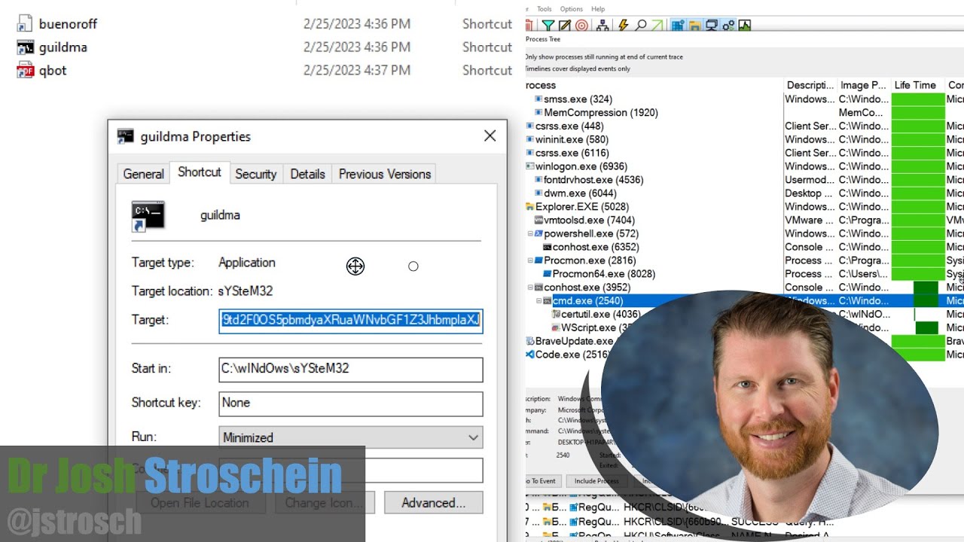The height and width of the screenshot is (542, 964).
Task: Click the Image P... column header
Action: [x=865, y=85]
